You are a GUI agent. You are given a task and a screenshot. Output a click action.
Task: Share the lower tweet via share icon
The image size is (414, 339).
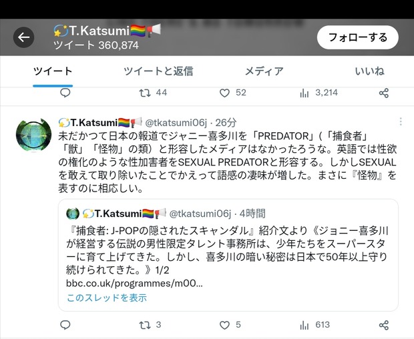384,325
